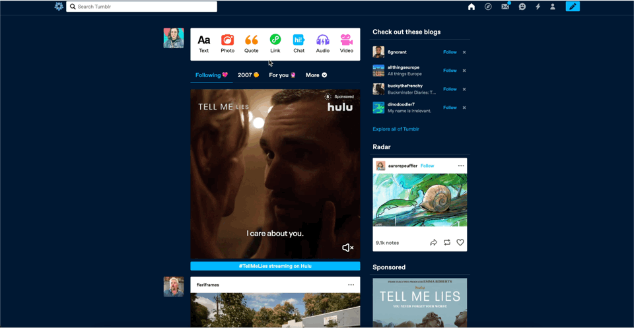This screenshot has height=328, width=634.
Task: Open fieriframes post options menu
Action: tap(351, 285)
